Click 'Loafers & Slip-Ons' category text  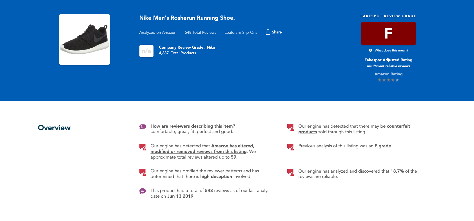(x=241, y=32)
